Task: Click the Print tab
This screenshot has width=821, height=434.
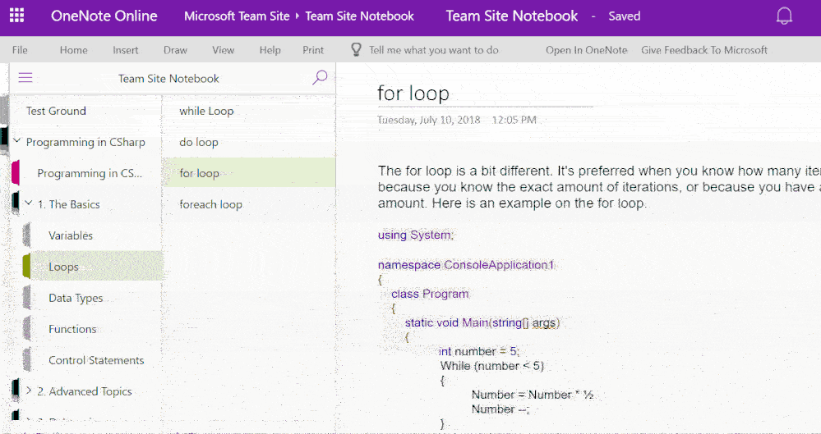Action: click(313, 50)
